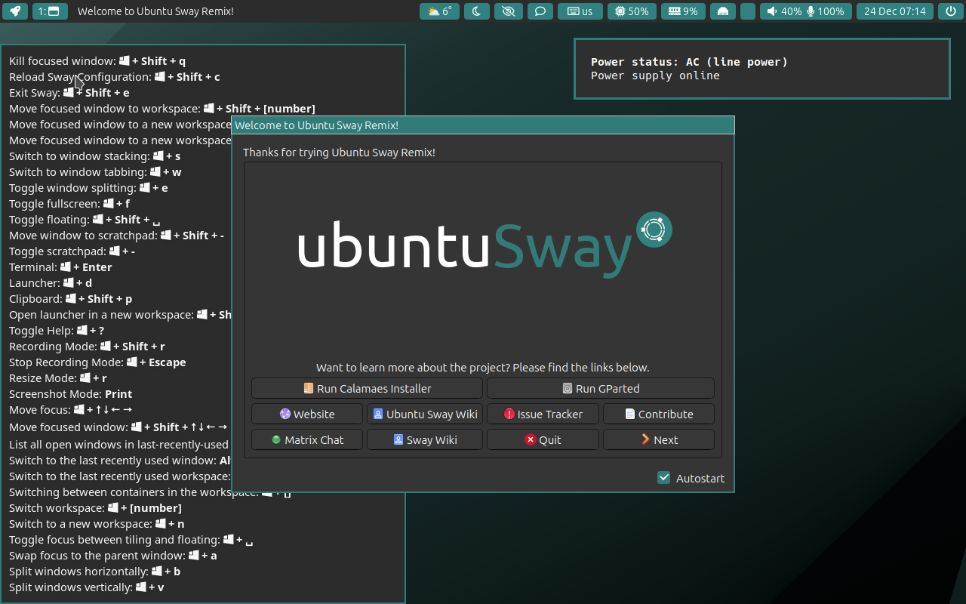Click 'Screenshot Mode: Print' line
The image size is (966, 604).
(71, 394)
